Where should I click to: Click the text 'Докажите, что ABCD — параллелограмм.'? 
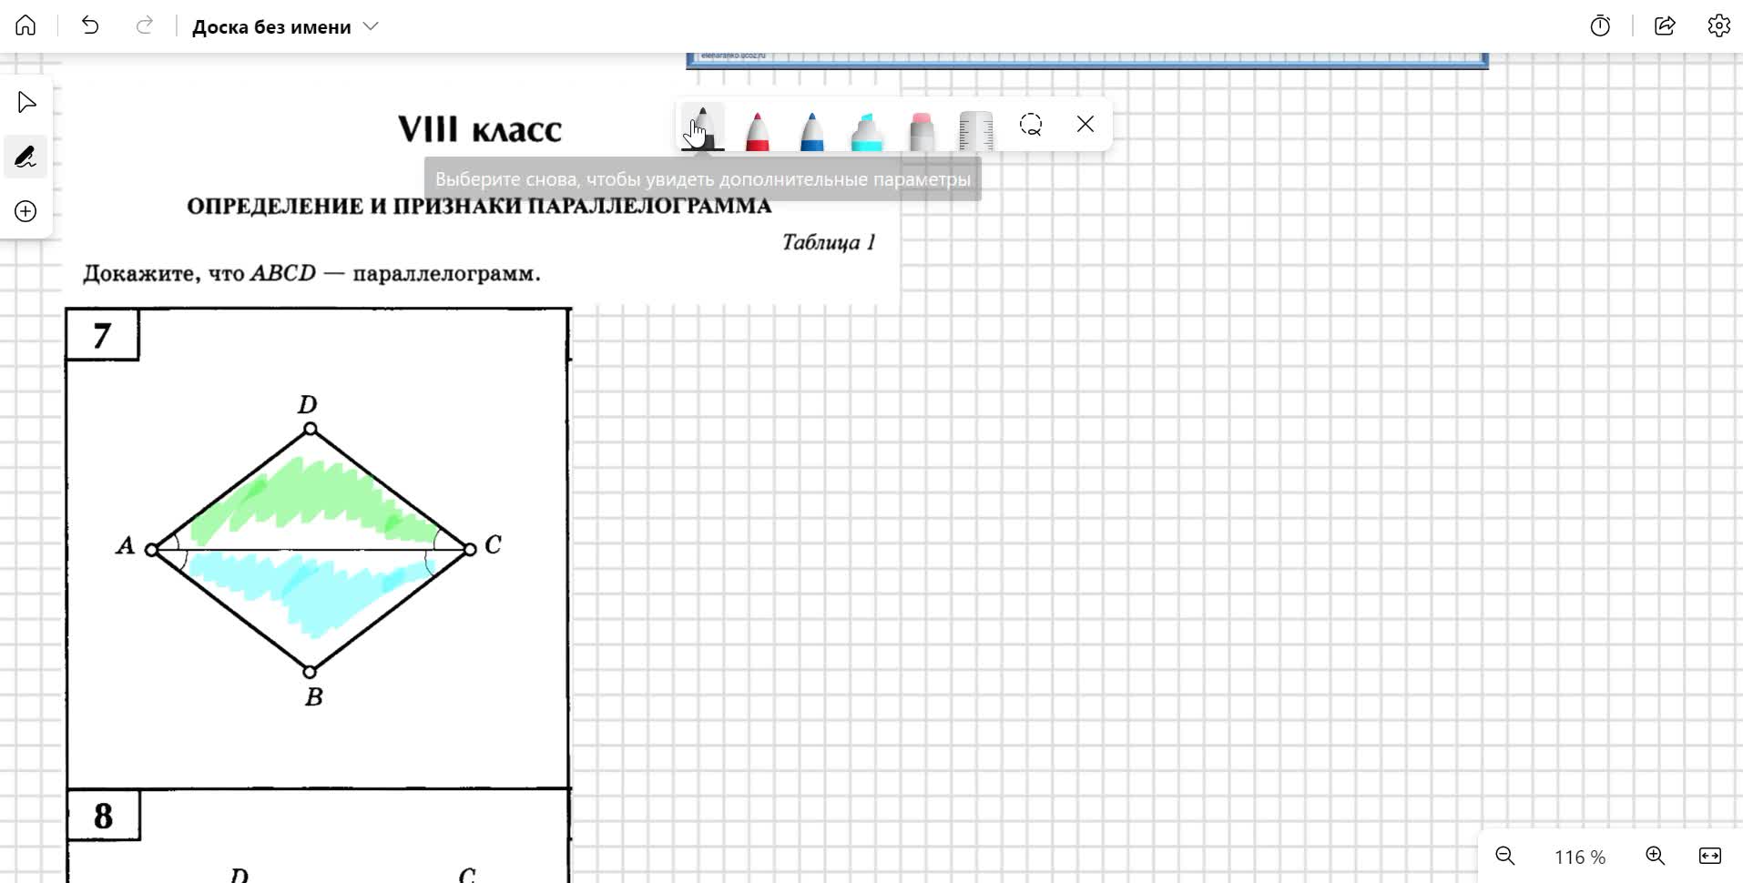pyautogui.click(x=311, y=273)
